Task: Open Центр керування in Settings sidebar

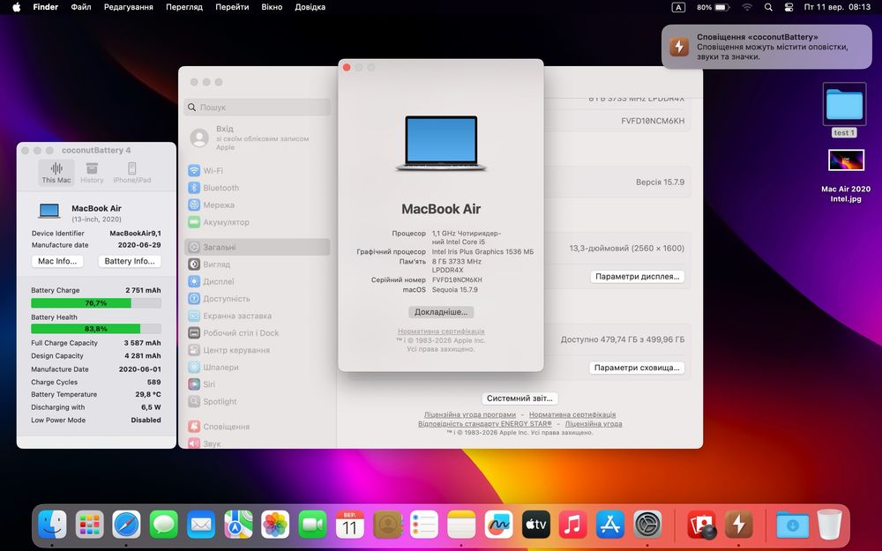Action: (x=257, y=350)
